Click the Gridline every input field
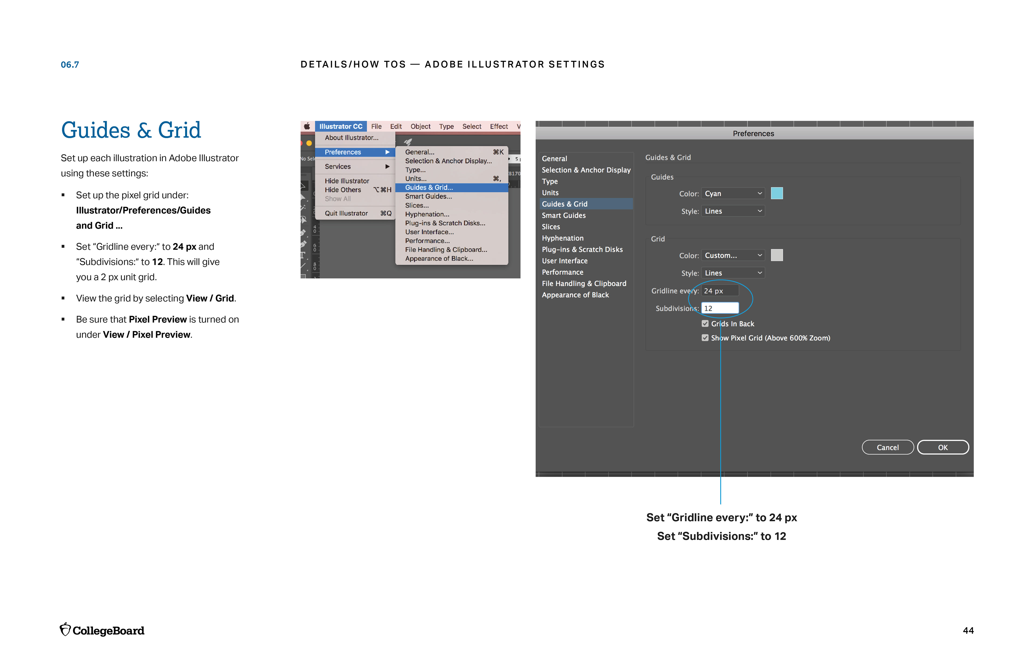Viewport: 1035px width, 669px height. pyautogui.click(x=720, y=291)
